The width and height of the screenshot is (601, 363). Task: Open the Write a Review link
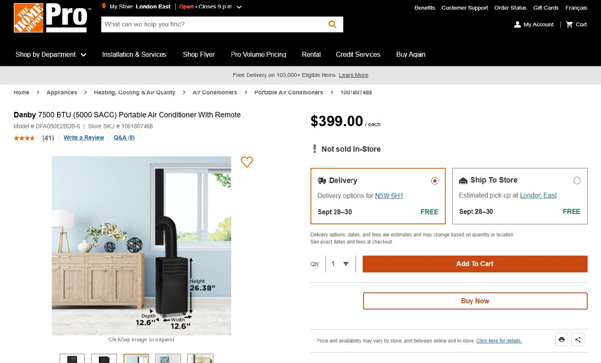[84, 137]
